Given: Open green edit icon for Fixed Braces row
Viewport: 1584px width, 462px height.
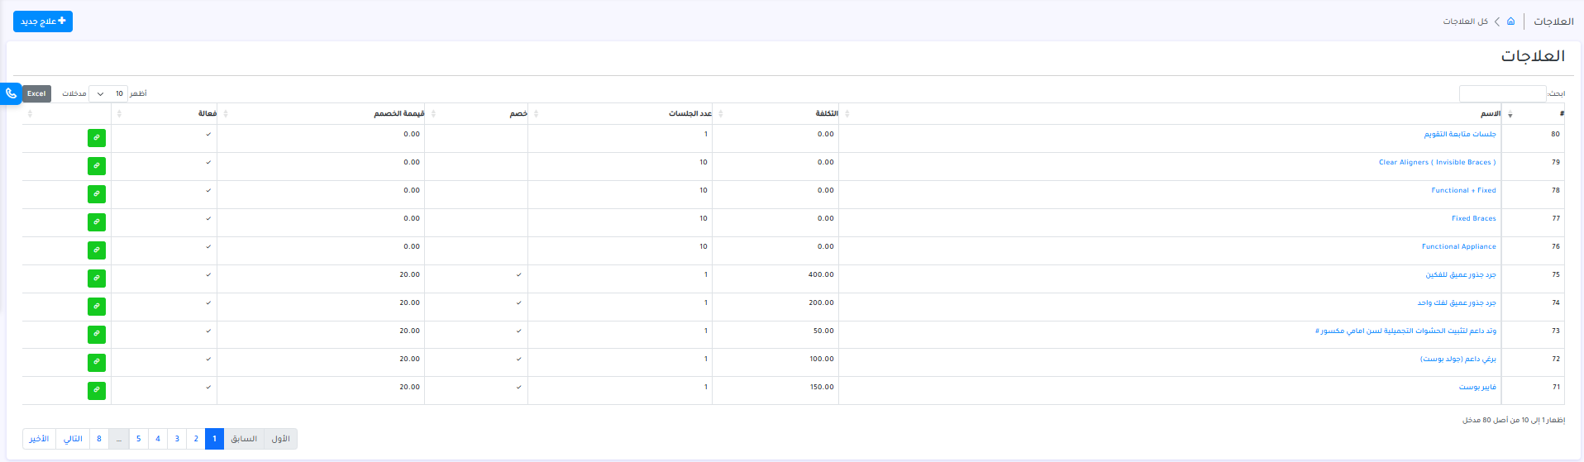Looking at the screenshot, I should coord(97,222).
